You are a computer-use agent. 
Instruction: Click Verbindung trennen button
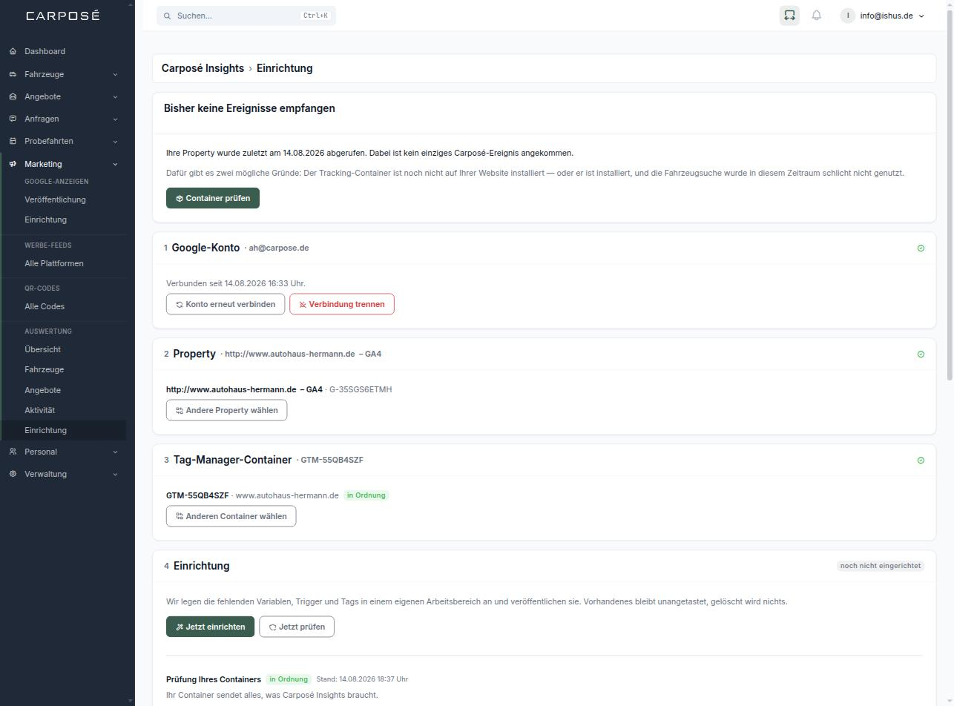(342, 304)
